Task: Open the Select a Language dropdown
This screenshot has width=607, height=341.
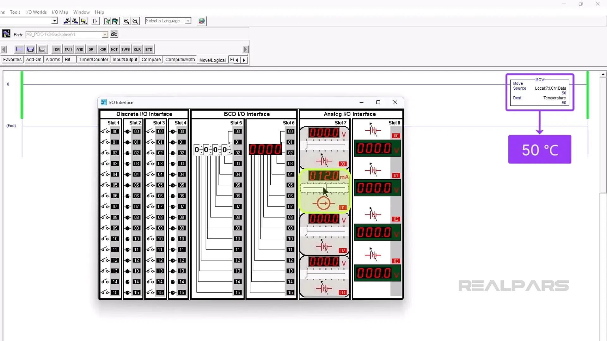Action: (188, 21)
